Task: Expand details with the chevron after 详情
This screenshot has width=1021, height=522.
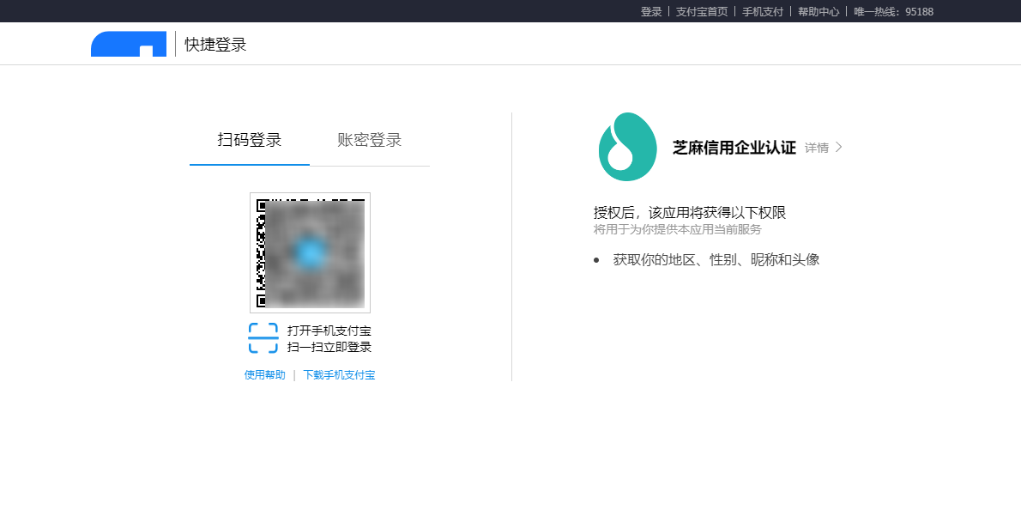Action: [x=839, y=148]
